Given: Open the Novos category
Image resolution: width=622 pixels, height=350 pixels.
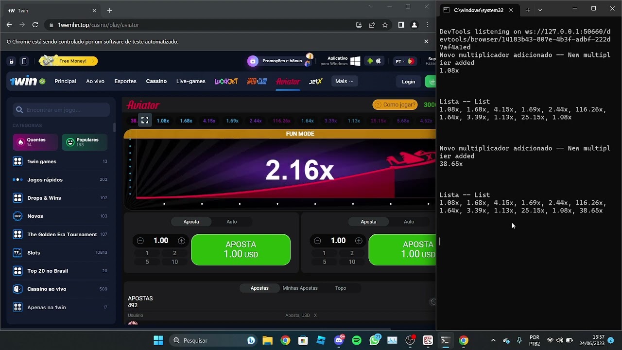Looking at the screenshot, I should (60, 216).
